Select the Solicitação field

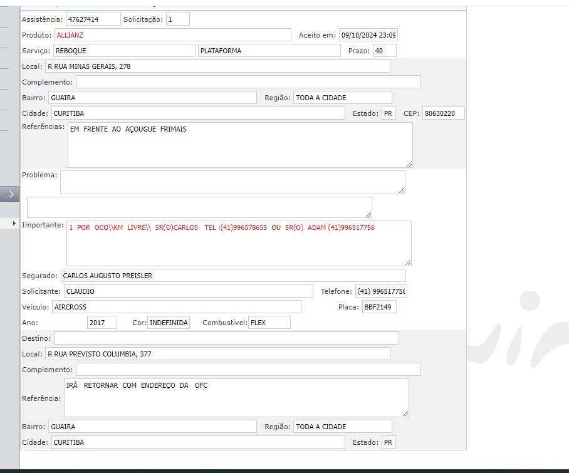tap(177, 19)
